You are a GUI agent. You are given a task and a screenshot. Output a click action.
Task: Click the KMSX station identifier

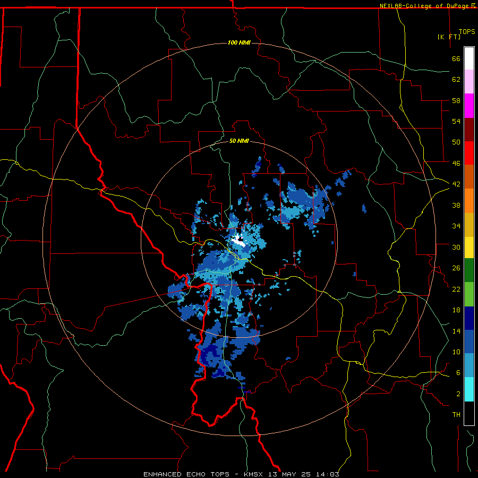point(253,474)
